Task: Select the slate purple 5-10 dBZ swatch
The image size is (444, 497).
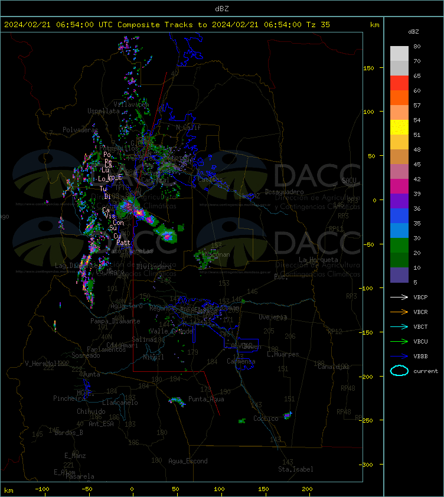Action: point(399,275)
